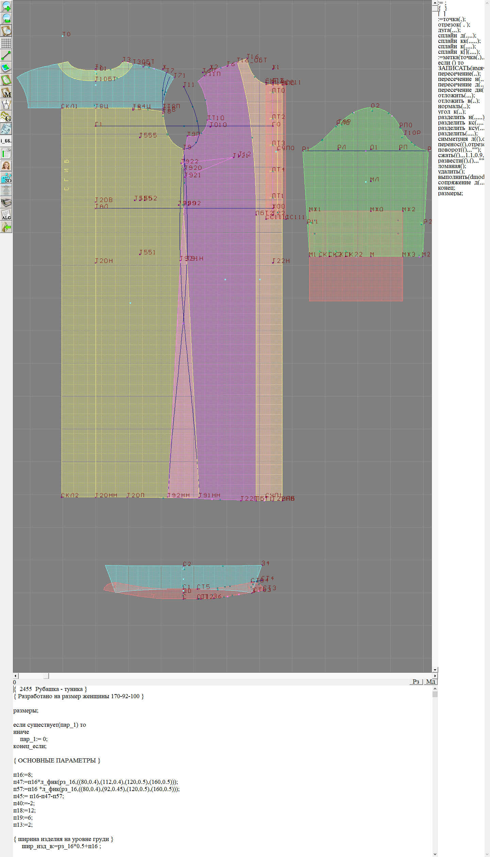
Task: Click the i_66. toolbar button
Action: 6,141
